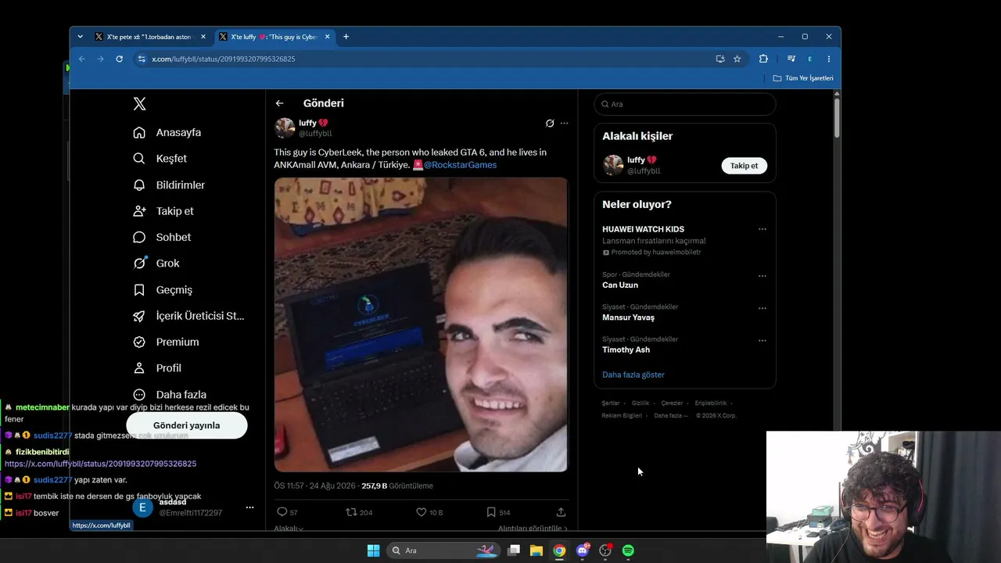Click the X logo in the sidebar
This screenshot has width=1001, height=563.
(139, 104)
